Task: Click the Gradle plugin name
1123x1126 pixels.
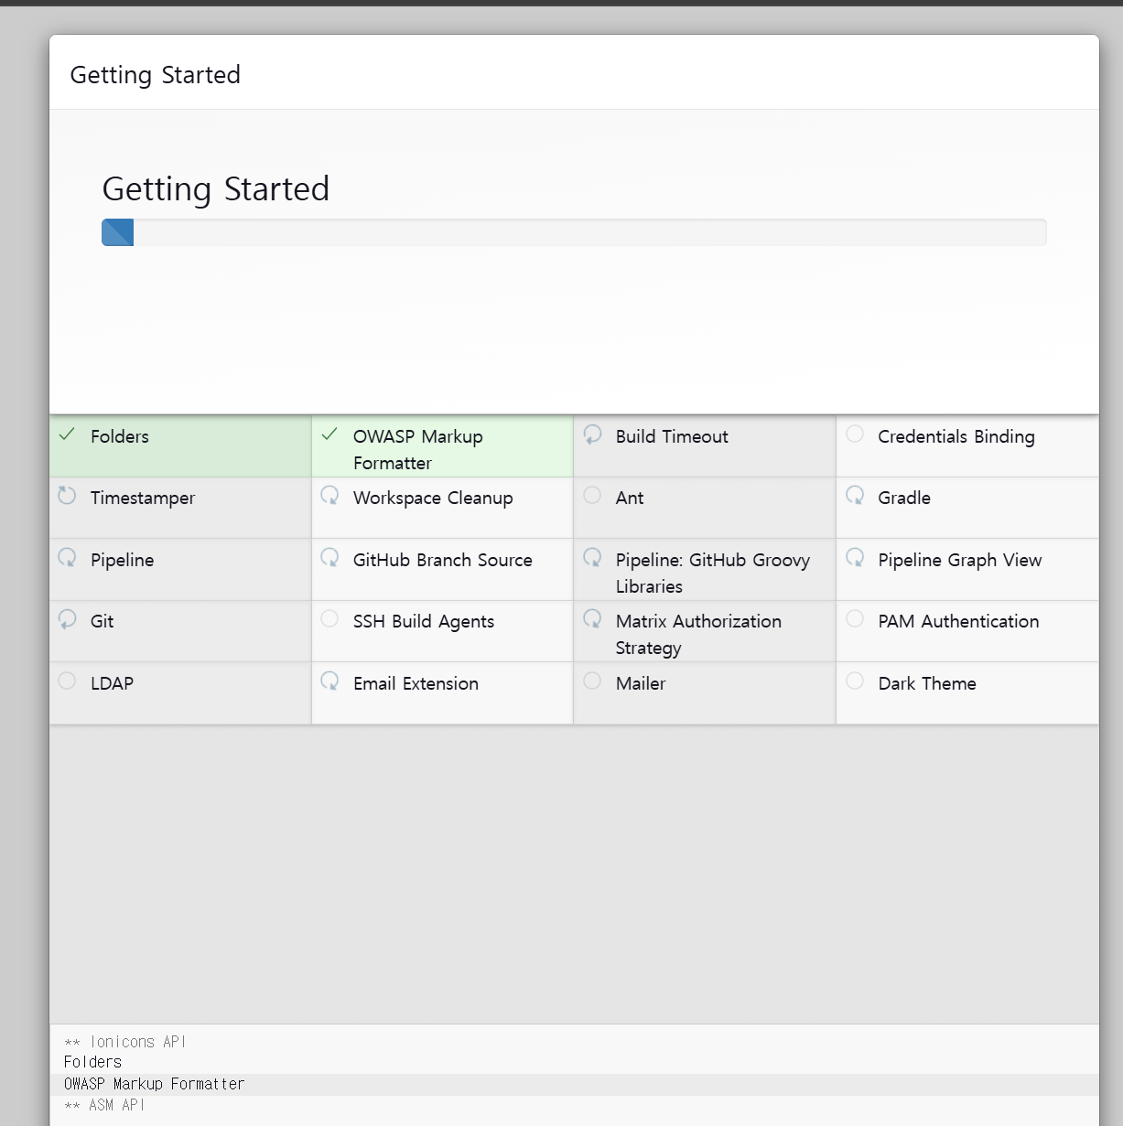Action: 904,498
